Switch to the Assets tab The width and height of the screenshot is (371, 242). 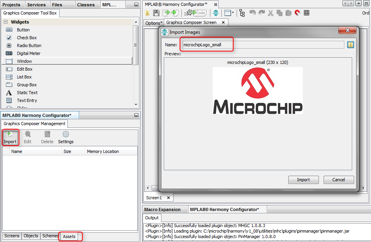pos(69,237)
